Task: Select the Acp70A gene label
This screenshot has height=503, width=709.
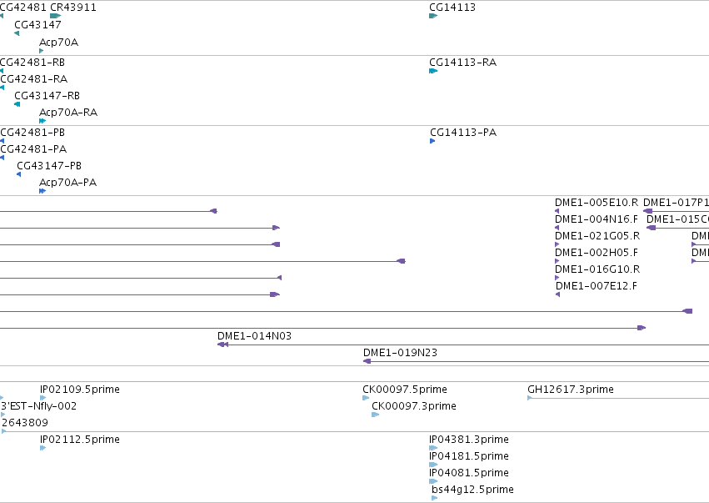Action: click(x=59, y=42)
